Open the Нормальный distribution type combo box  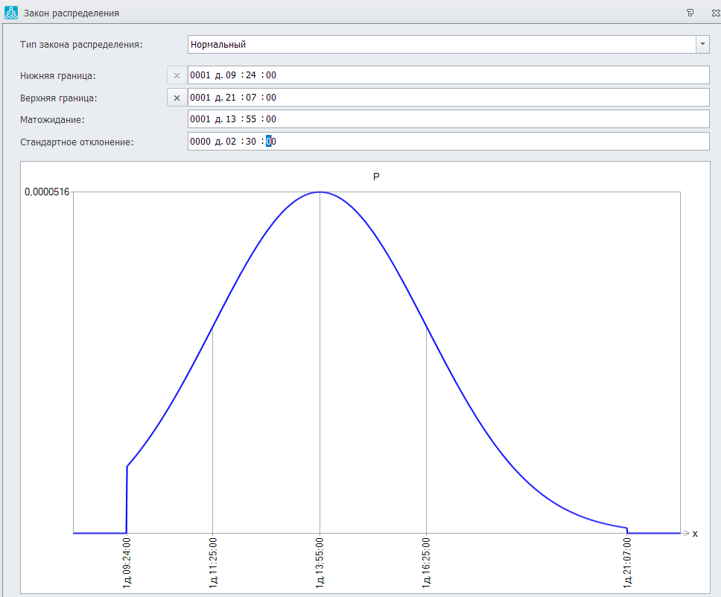[441, 44]
